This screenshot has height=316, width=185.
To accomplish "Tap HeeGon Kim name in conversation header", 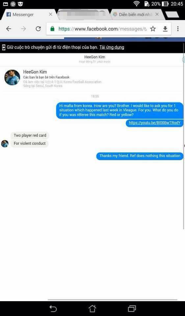I will pos(94,57).
